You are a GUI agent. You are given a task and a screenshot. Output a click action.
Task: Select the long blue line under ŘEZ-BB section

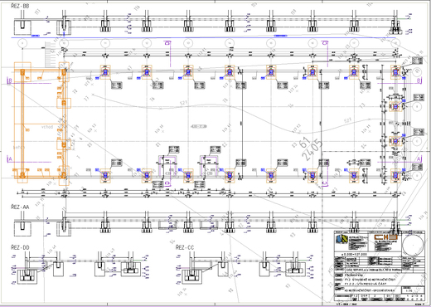[203, 37]
